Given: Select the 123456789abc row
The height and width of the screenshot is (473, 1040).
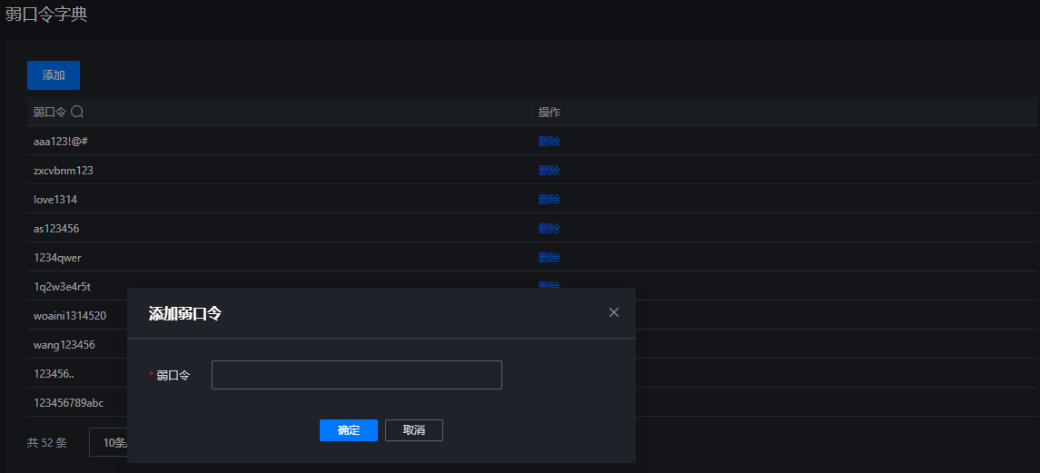Looking at the screenshot, I should tap(77, 403).
